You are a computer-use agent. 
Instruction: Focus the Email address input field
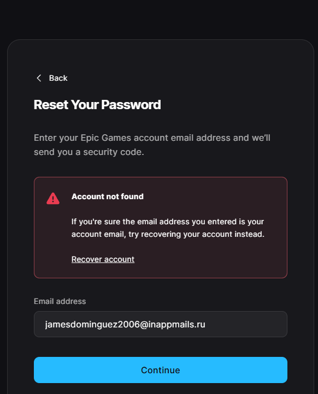161,324
